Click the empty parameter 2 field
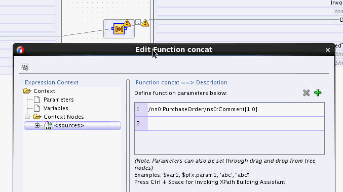 (236, 123)
